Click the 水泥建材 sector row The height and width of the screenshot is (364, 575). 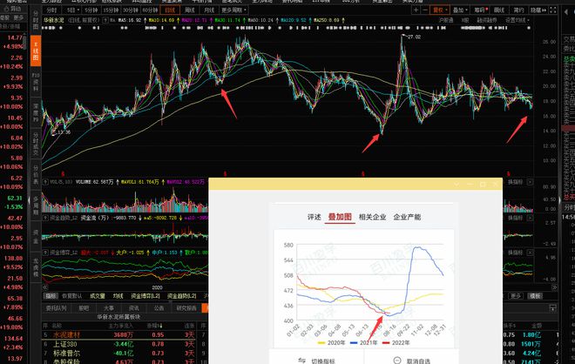click(x=120, y=334)
